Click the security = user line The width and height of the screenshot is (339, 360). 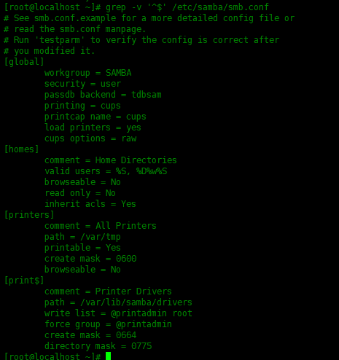[82, 84]
